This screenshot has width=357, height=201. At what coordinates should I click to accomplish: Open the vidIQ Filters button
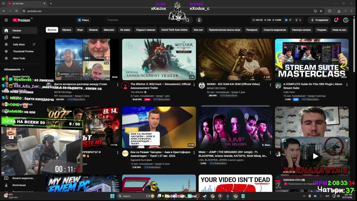(83, 20)
